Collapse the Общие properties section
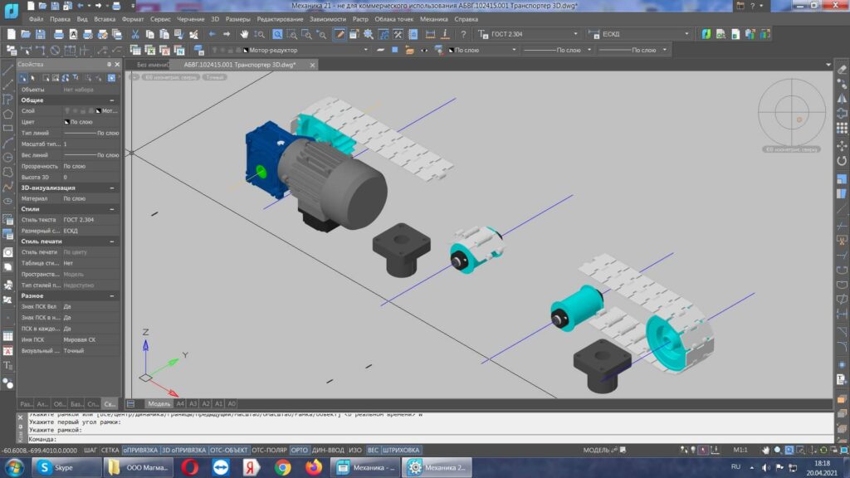The image size is (850, 478). click(x=112, y=100)
